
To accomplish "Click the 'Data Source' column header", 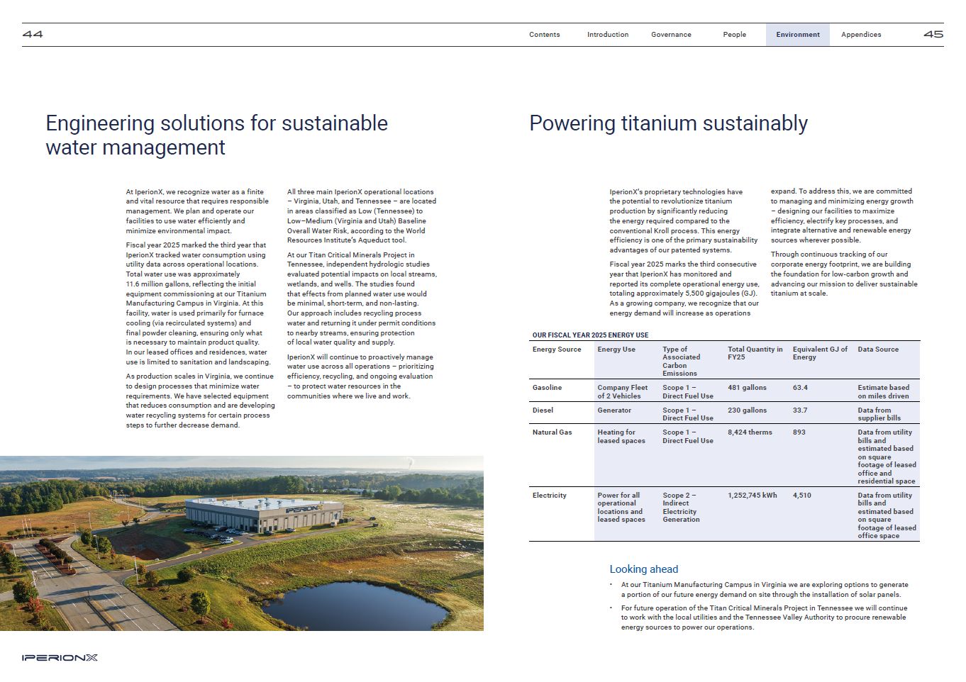I will coord(877,350).
